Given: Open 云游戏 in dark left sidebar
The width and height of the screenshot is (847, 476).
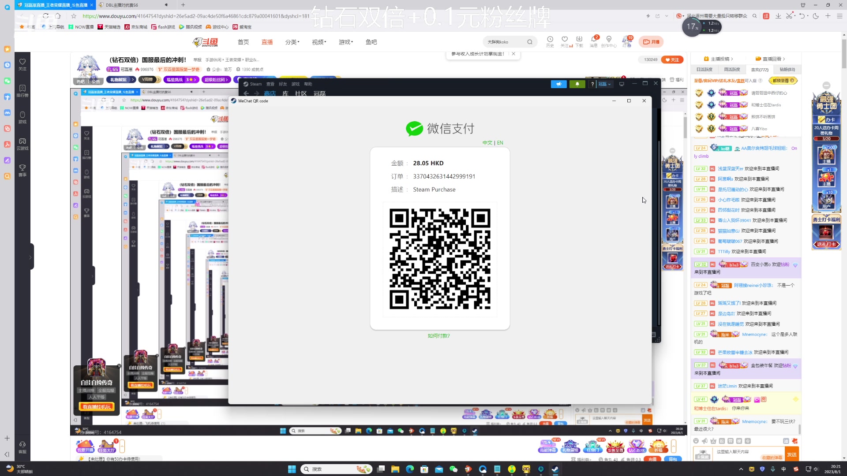Looking at the screenshot, I should pos(22,144).
